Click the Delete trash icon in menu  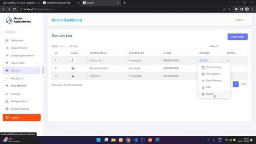[x=203, y=94]
